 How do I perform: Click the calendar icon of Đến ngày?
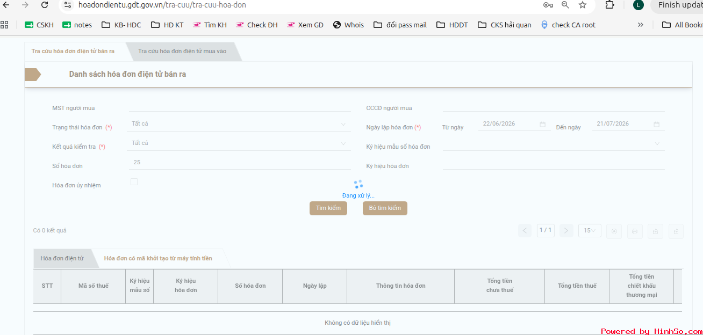point(656,124)
